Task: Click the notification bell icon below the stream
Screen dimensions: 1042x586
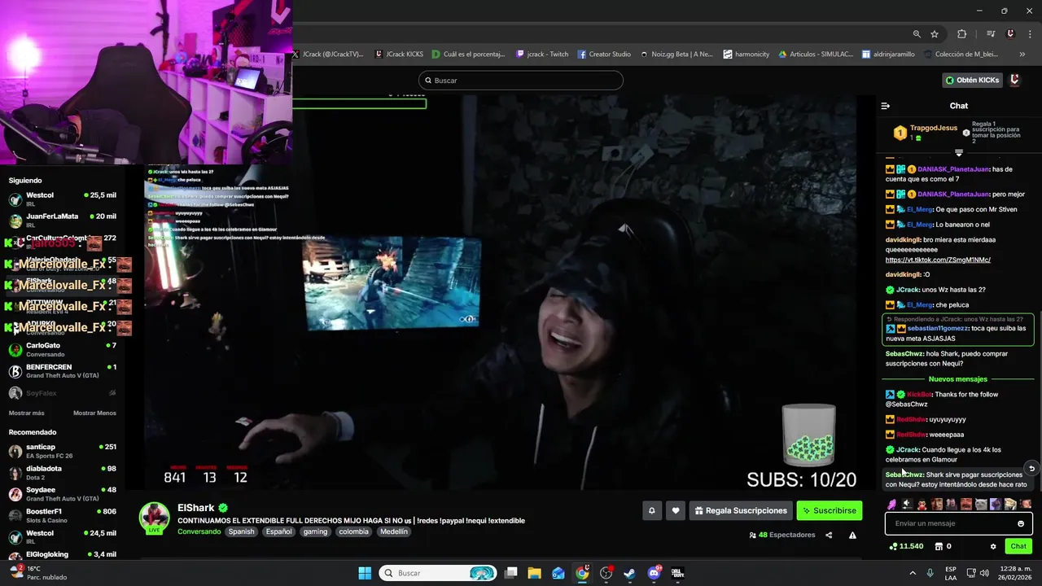Action: tap(651, 510)
